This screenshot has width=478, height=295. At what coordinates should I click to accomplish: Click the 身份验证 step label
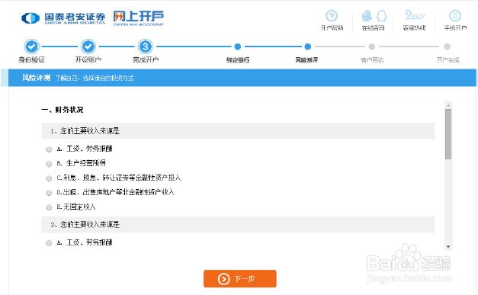point(32,59)
